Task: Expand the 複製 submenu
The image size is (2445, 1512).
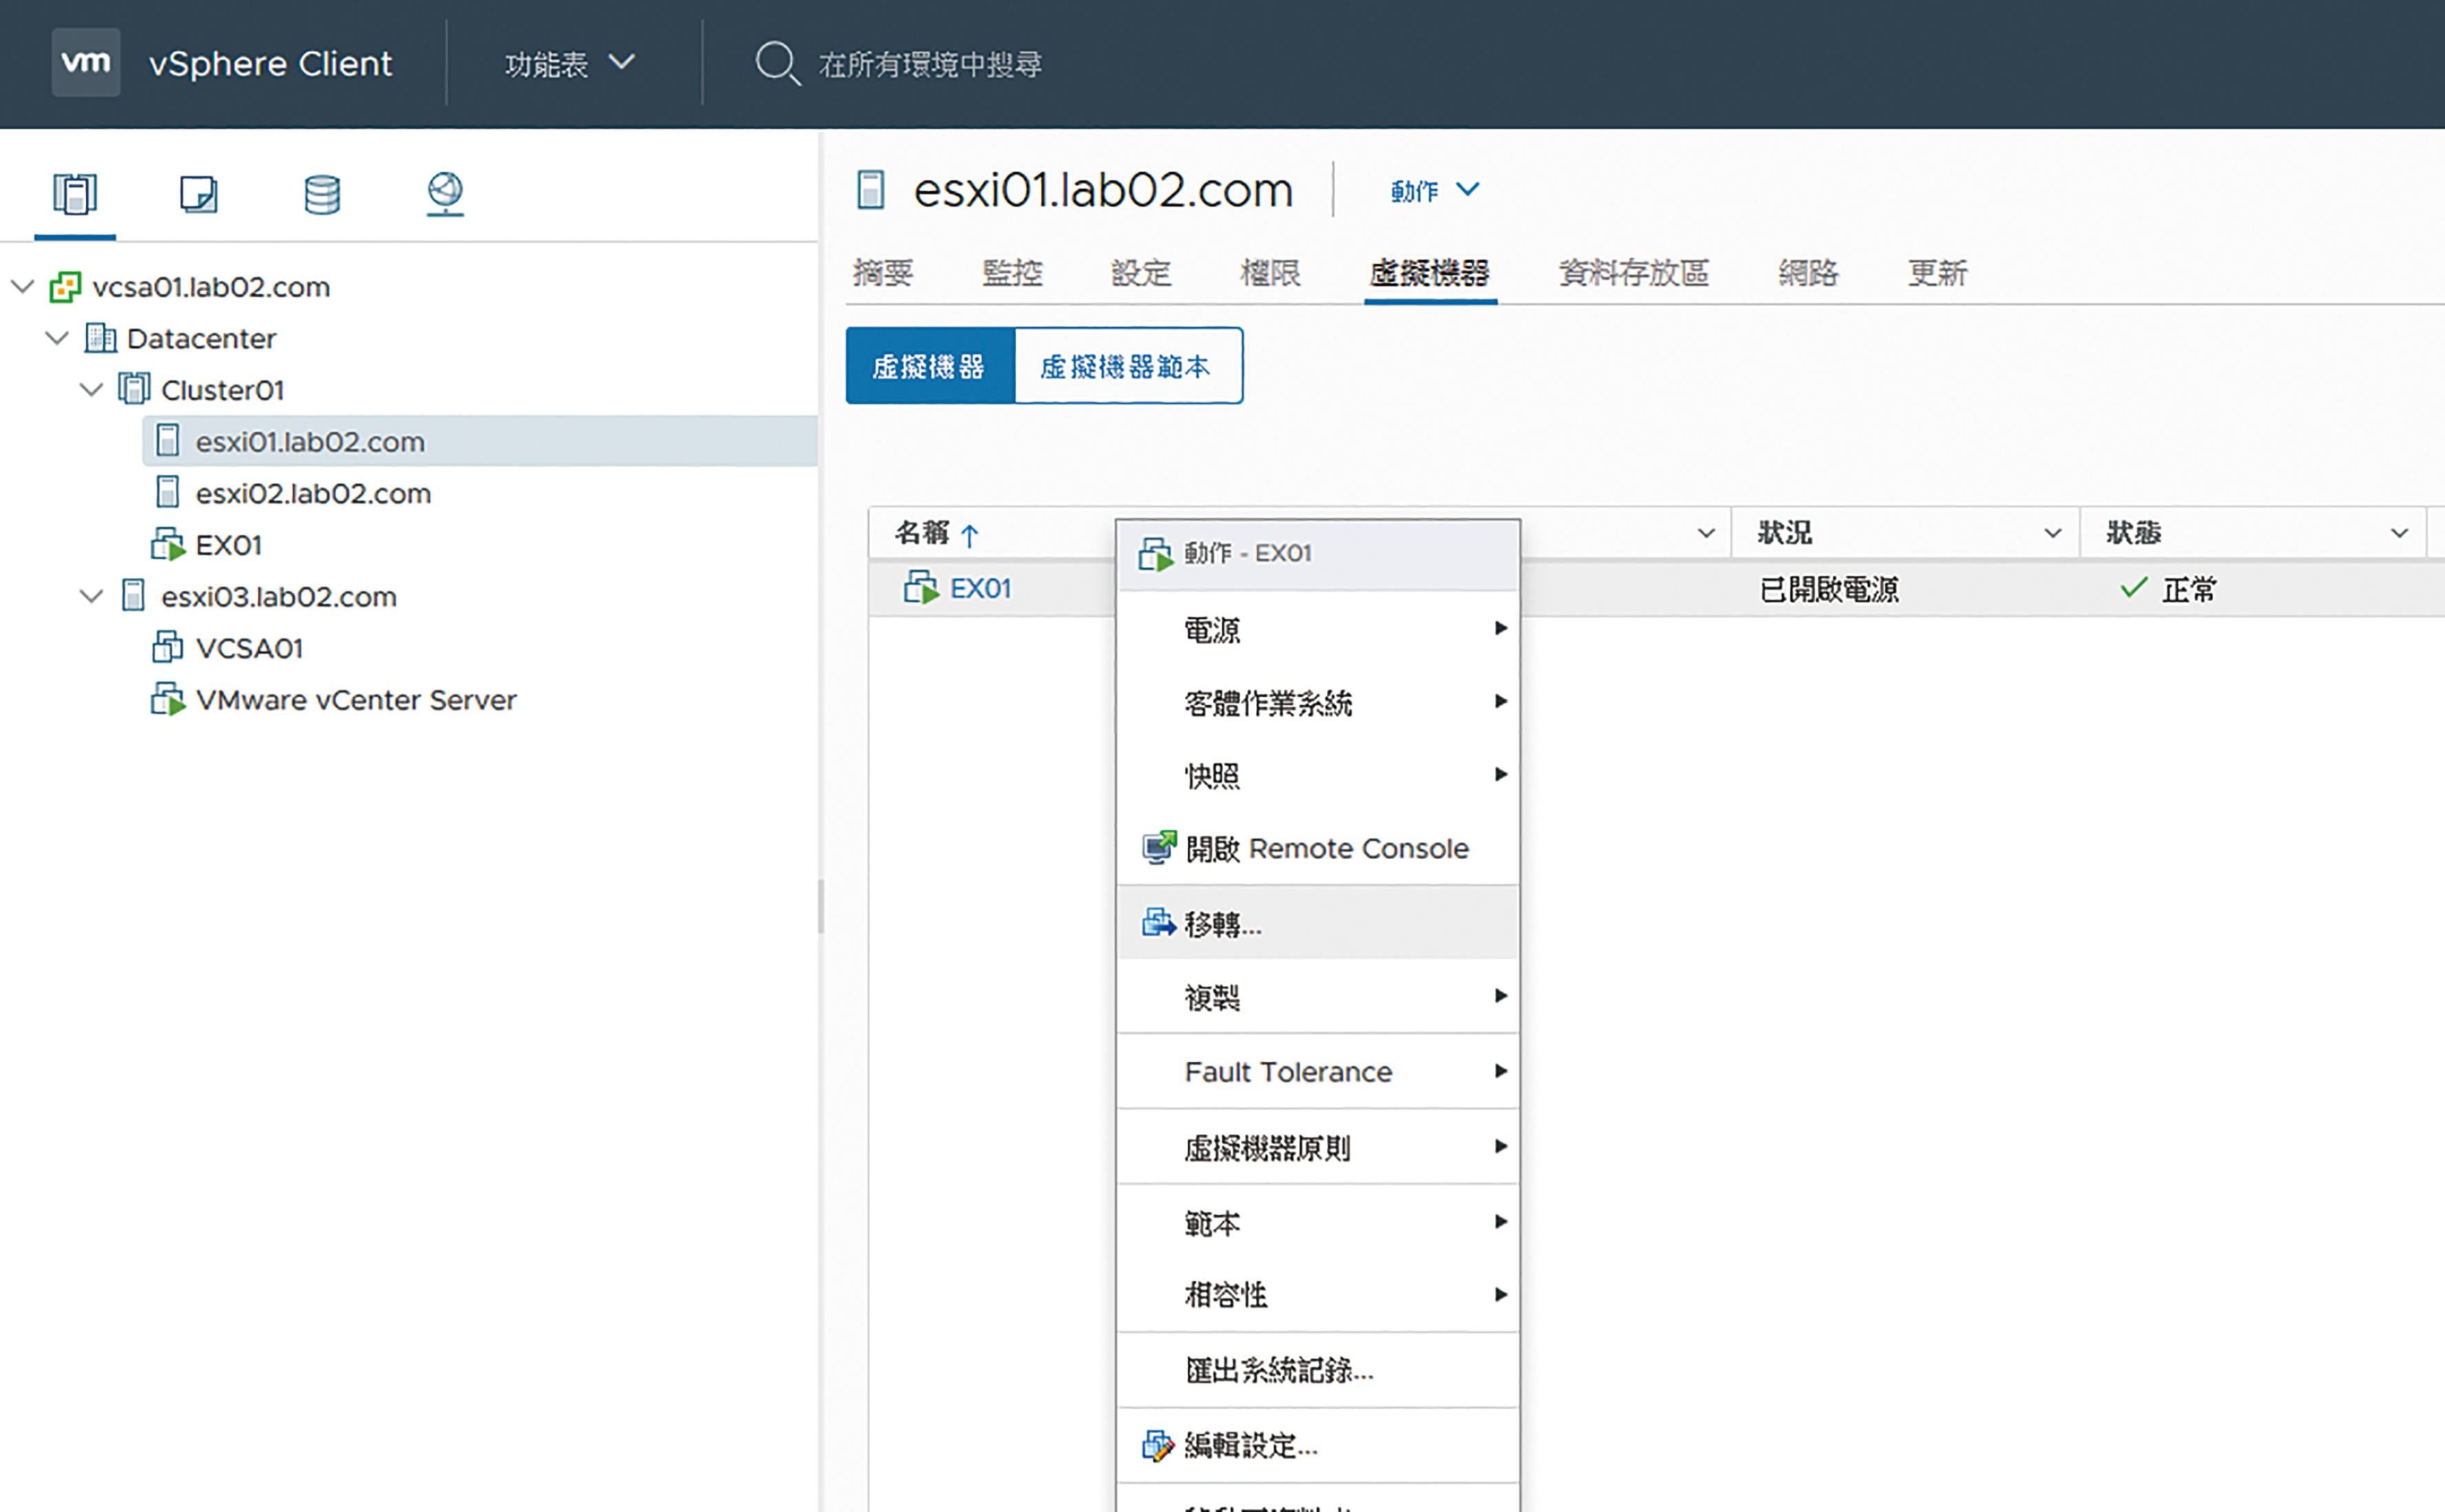Action: click(x=1317, y=996)
